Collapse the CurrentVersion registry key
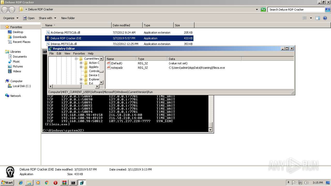Image resolution: width=331 pixels, height=186 pixels. click(76, 59)
